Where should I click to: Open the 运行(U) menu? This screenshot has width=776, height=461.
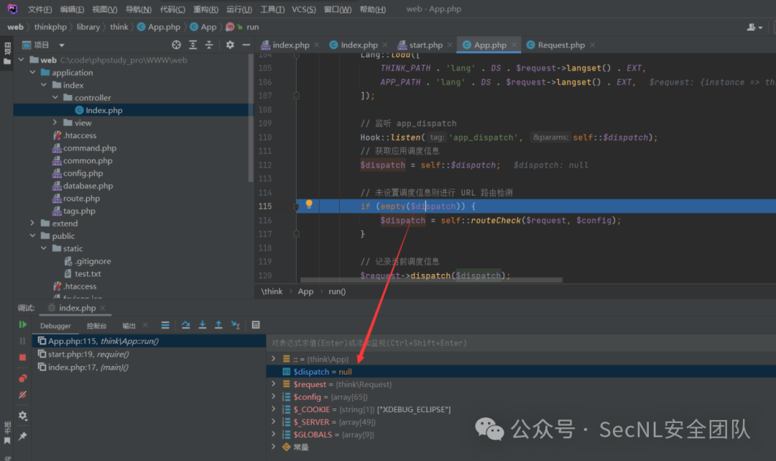coord(239,9)
